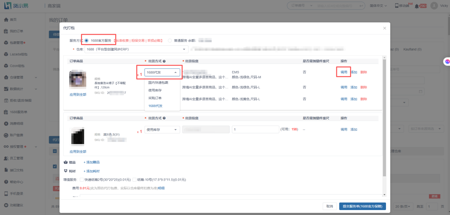The height and width of the screenshot is (215, 450).
Task: Click the 授权管理 link icon
Action: click(x=6, y=147)
